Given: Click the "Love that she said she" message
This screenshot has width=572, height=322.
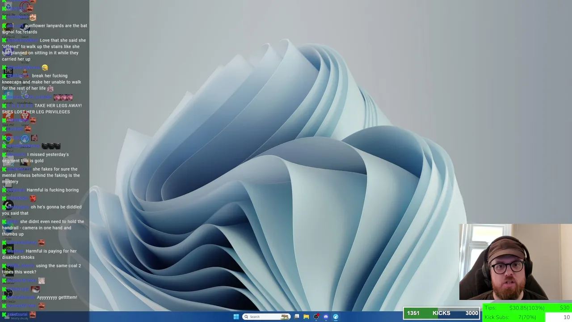Looking at the screenshot, I should (x=44, y=50).
